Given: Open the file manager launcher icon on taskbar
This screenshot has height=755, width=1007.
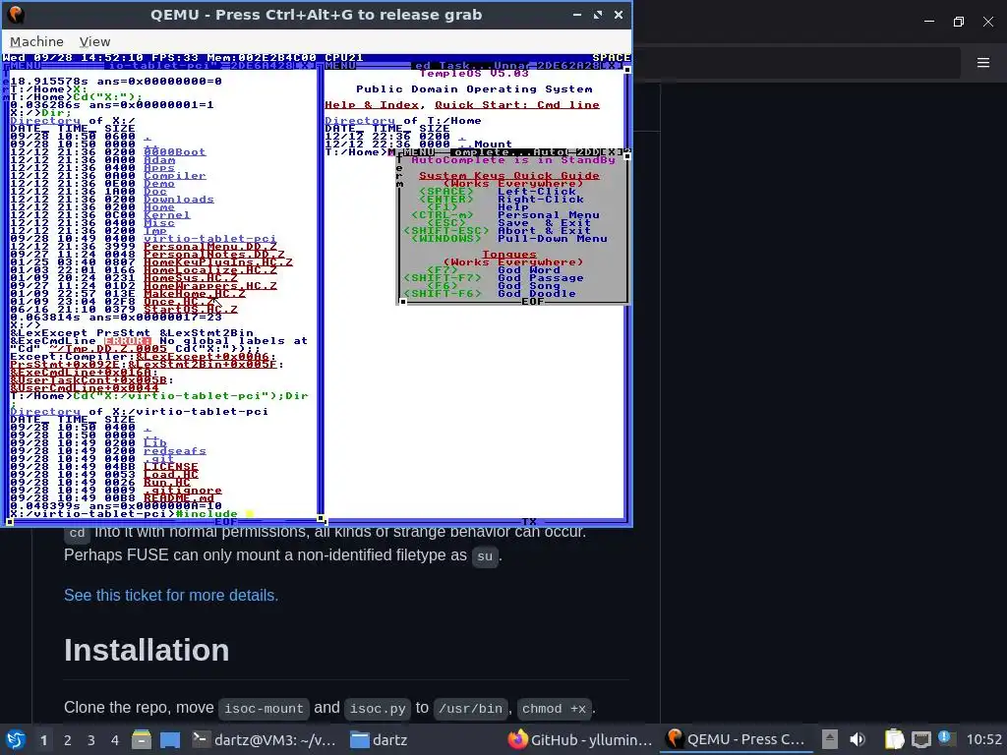Looking at the screenshot, I should (142, 739).
